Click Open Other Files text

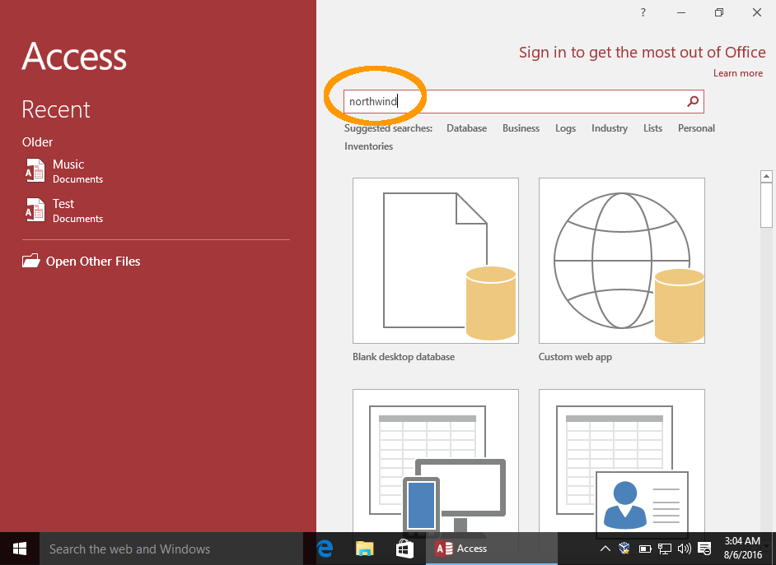(93, 262)
